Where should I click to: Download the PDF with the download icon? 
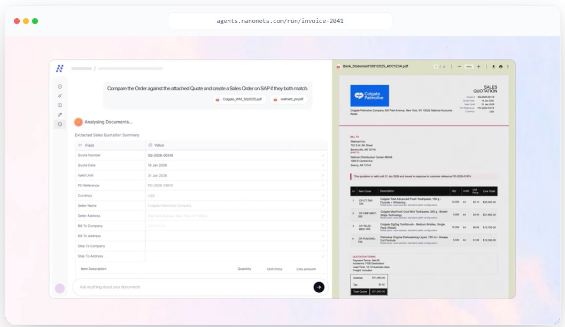point(493,67)
